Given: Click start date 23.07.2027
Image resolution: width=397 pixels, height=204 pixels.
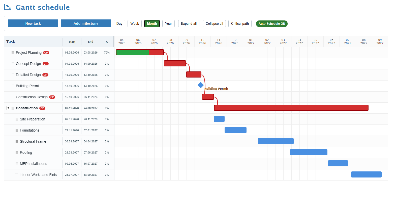Looking at the screenshot, I should (x=72, y=175).
